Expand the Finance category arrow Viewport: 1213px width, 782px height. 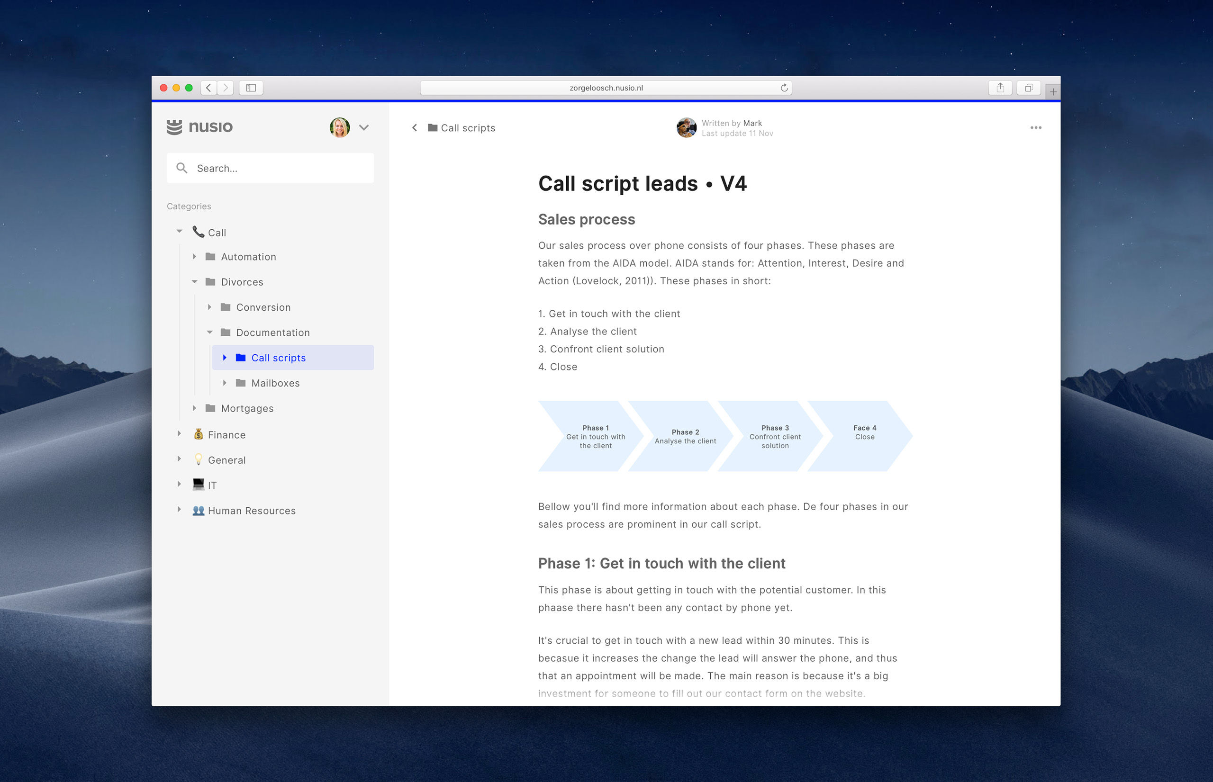pos(179,434)
